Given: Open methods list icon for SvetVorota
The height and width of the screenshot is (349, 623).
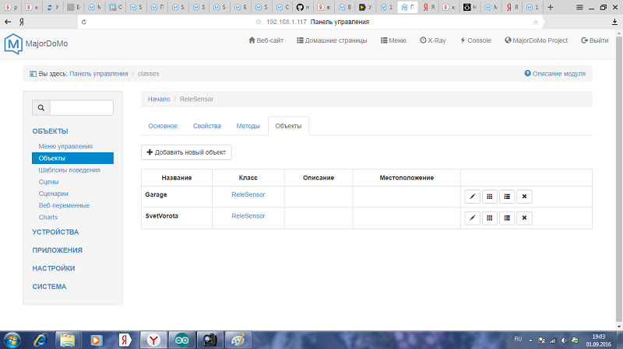Looking at the screenshot, I should point(507,218).
